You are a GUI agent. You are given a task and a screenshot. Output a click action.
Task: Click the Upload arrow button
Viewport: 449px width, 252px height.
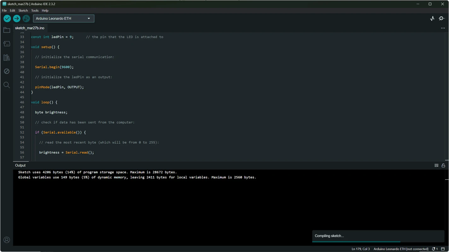pos(17,19)
